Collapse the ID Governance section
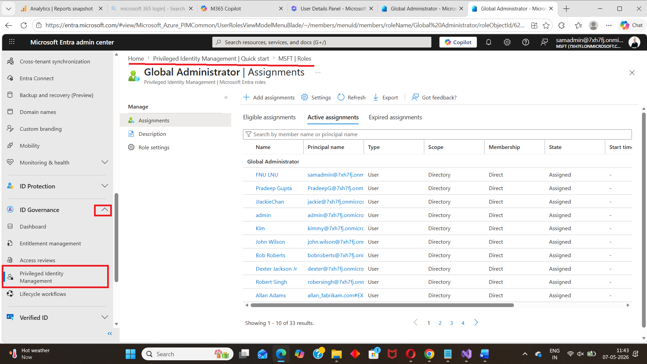 [104, 210]
